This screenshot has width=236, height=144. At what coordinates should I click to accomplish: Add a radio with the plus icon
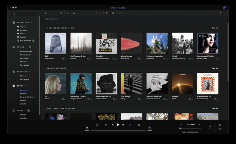[x=30, y=47]
